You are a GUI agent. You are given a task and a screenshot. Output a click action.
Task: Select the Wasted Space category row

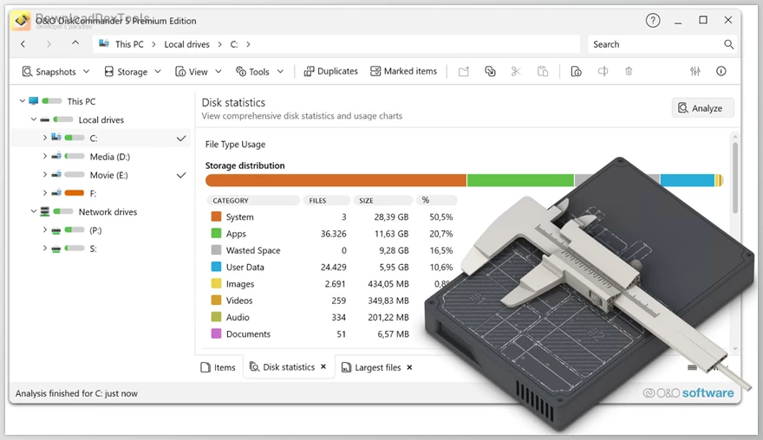click(332, 250)
